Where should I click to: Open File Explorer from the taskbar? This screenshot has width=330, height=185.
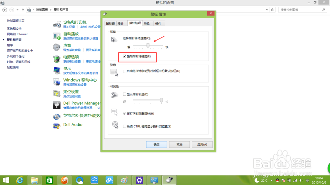tap(34, 180)
